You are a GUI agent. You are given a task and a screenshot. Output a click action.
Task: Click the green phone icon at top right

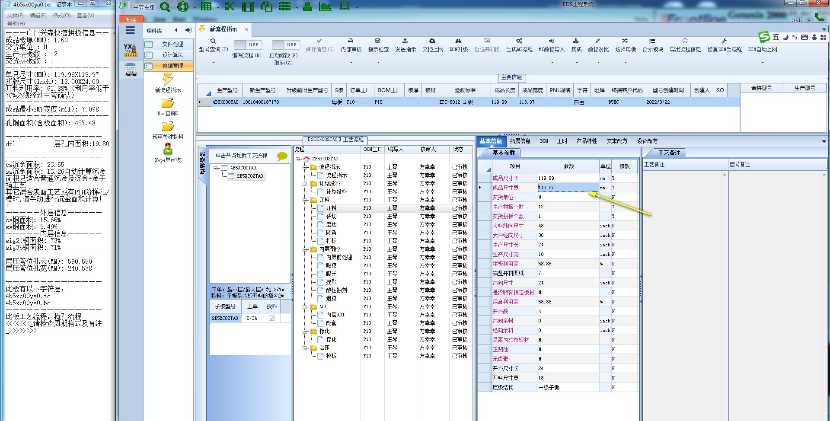tap(819, 17)
